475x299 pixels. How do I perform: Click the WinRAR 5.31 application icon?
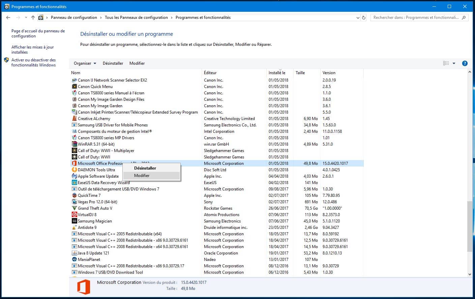[x=75, y=144]
